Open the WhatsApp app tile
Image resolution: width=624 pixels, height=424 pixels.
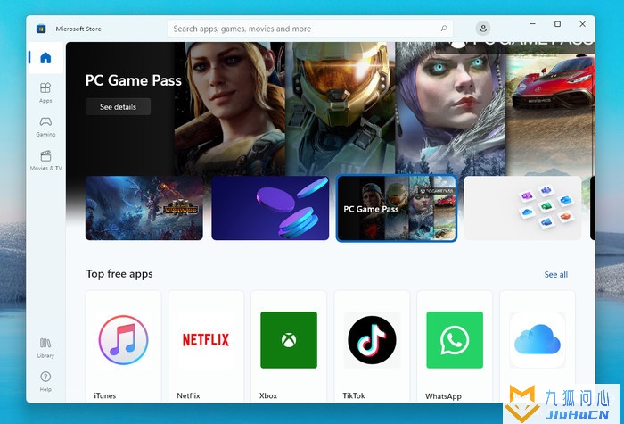[x=455, y=346]
